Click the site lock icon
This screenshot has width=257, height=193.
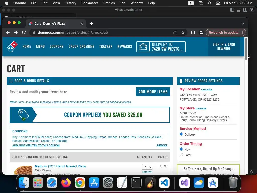(34, 32)
